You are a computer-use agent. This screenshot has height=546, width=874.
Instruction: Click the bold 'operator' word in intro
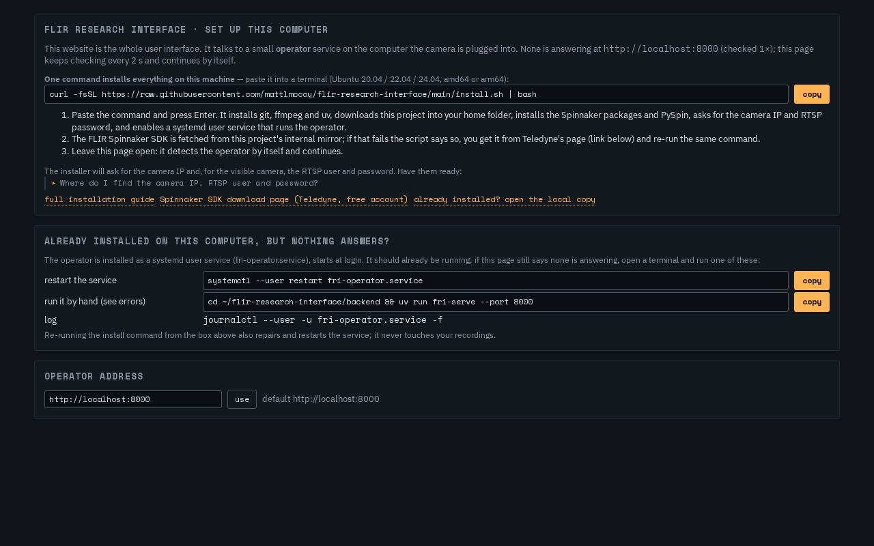coord(293,49)
